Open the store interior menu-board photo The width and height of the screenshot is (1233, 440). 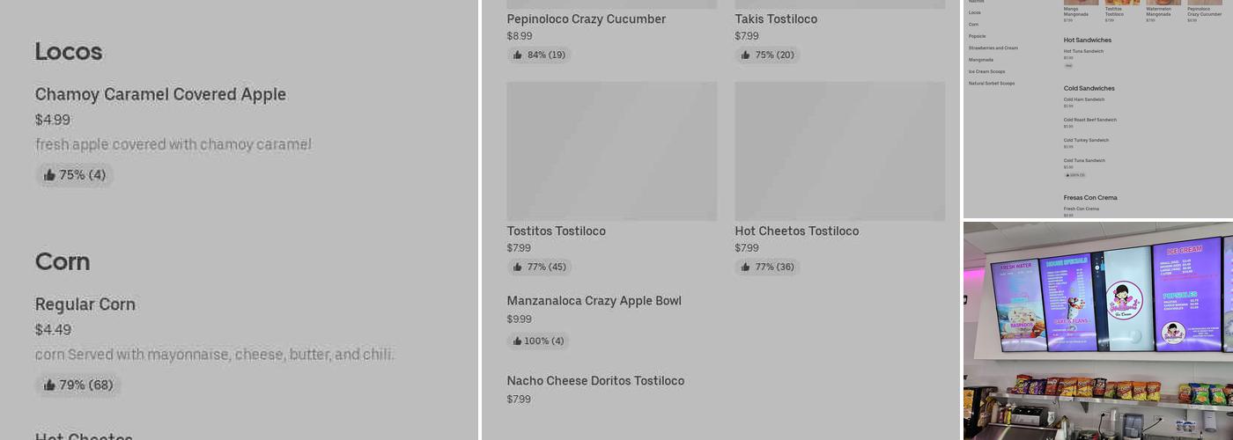tap(1097, 330)
